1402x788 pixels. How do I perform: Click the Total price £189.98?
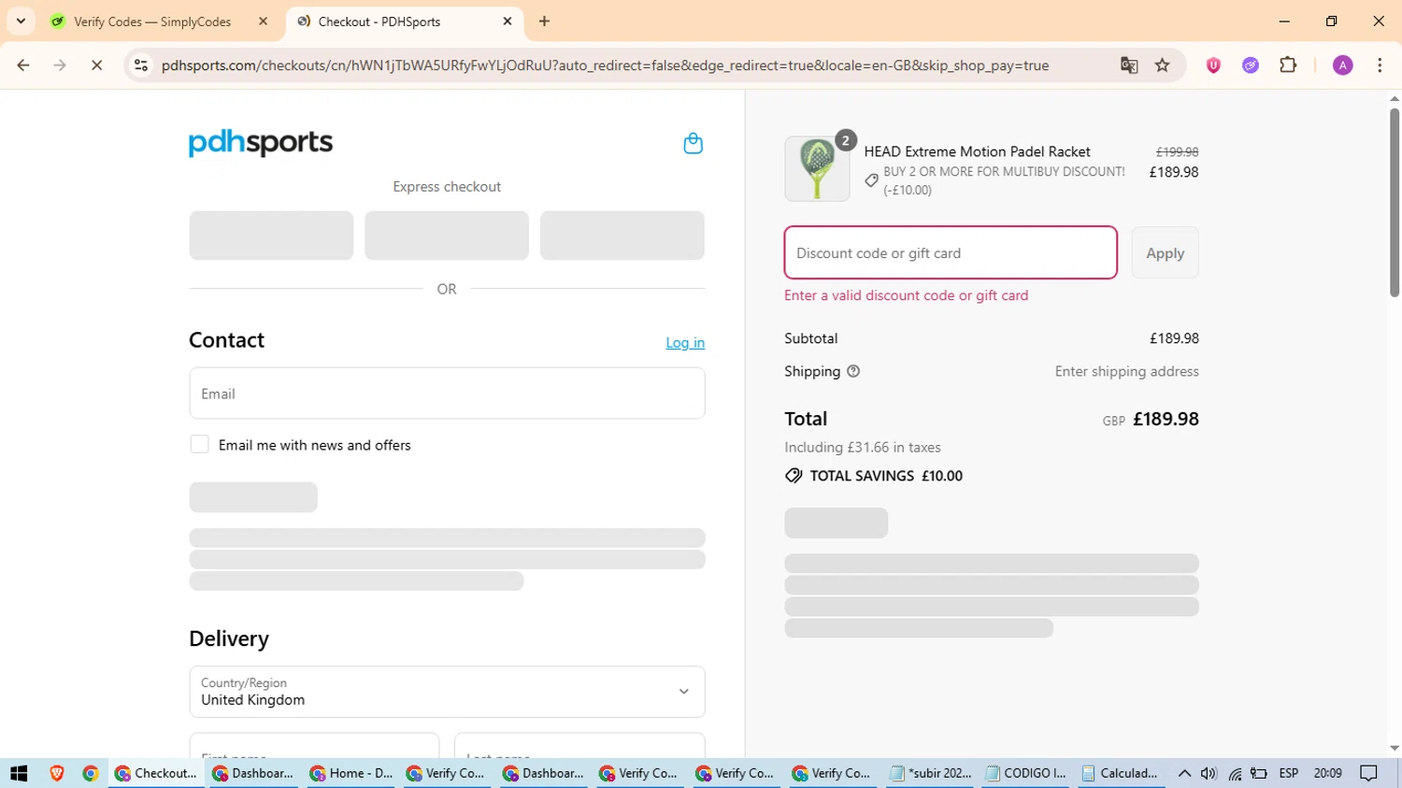[1166, 419]
